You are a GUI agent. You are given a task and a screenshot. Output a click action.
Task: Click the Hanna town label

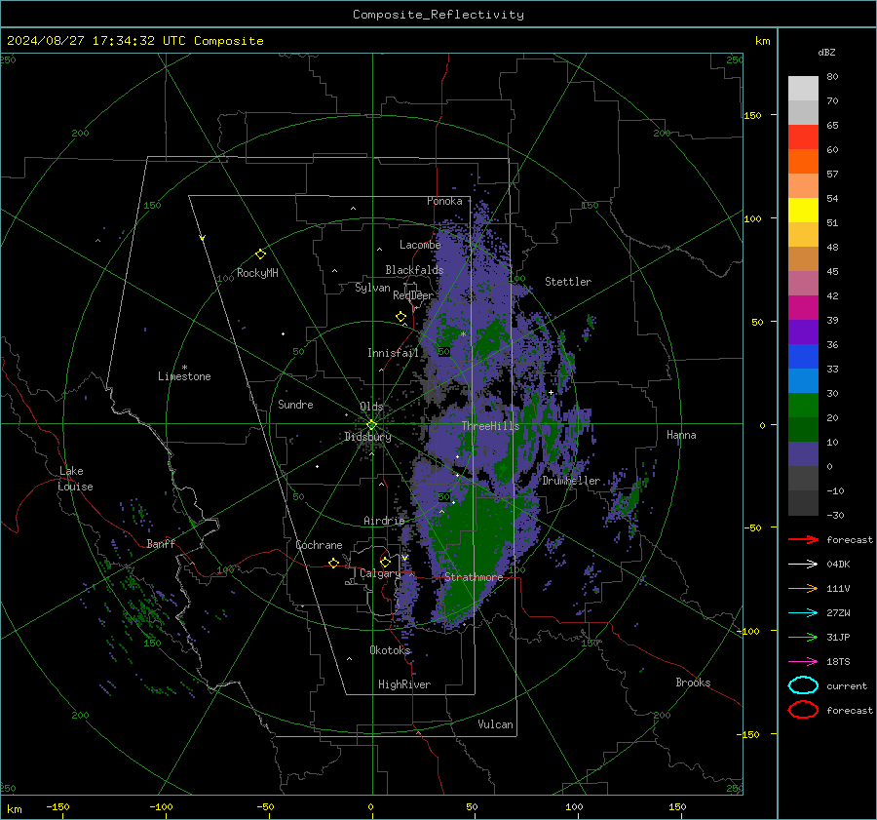click(x=681, y=435)
